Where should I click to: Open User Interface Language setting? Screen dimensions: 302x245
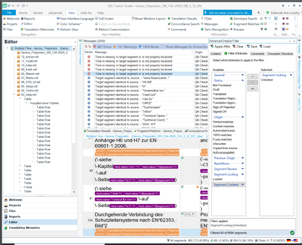click(x=75, y=19)
